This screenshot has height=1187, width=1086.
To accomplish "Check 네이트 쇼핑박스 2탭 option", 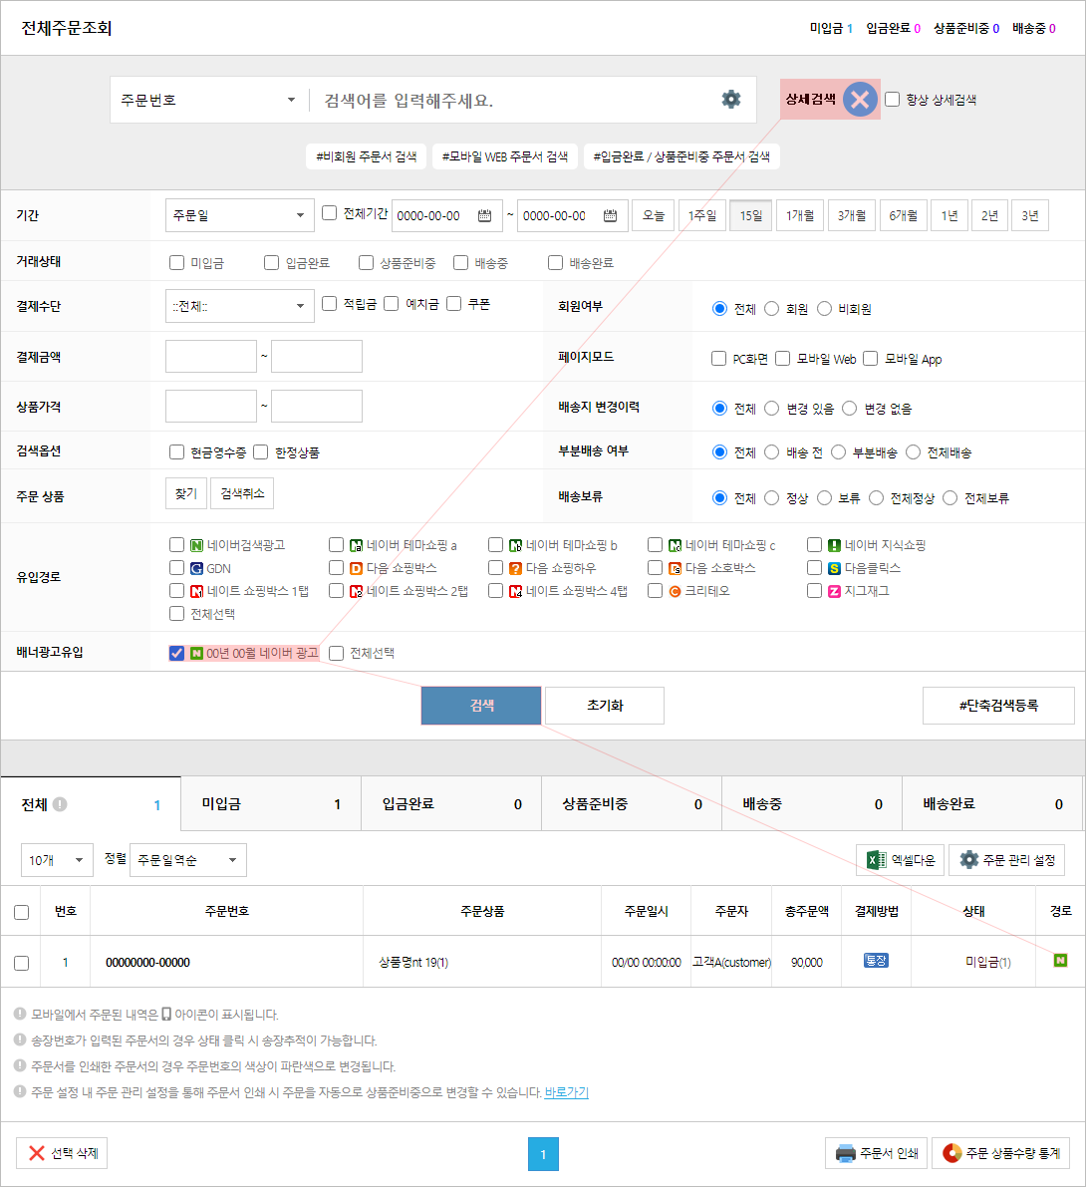I will pyautogui.click(x=337, y=590).
